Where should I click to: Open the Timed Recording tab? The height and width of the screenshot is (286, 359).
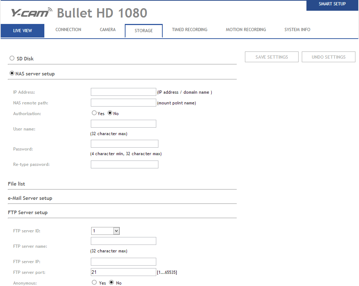point(190,30)
